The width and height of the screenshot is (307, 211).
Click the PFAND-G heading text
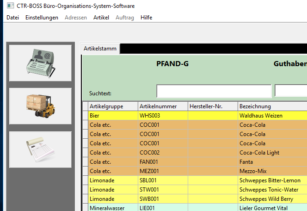172,64
